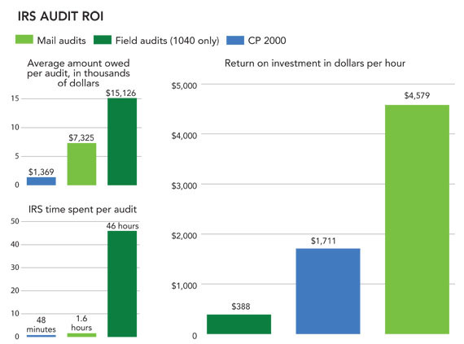Screen dimensions: 464x344
Task: Select the $1,711 blue ROI bar
Action: (x=328, y=291)
